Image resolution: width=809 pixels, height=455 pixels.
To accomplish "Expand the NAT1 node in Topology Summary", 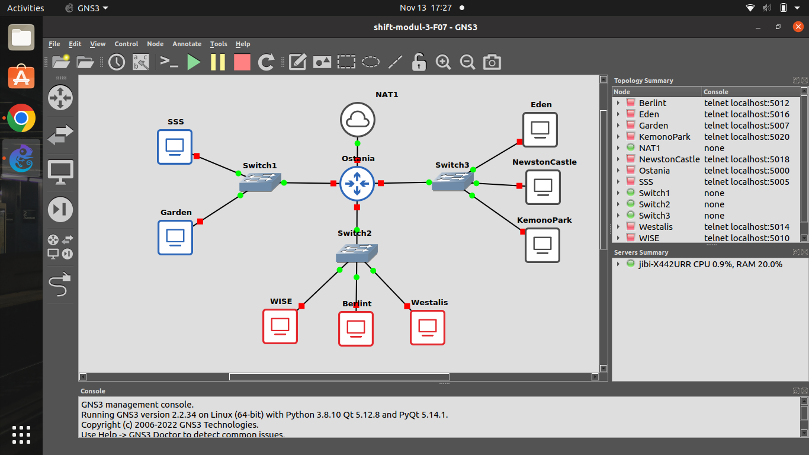I will click(x=618, y=148).
